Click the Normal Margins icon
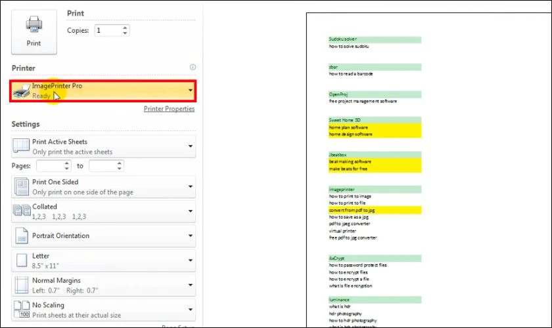This screenshot has height=328, width=552. (x=22, y=285)
